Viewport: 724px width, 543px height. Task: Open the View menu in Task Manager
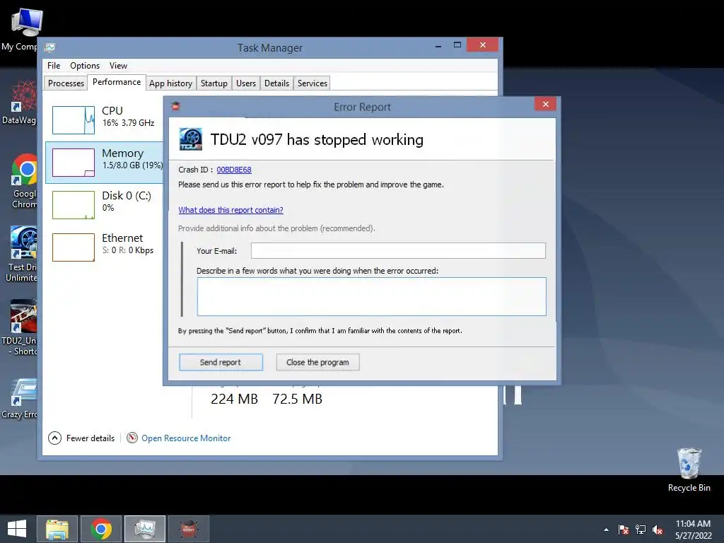(x=118, y=66)
